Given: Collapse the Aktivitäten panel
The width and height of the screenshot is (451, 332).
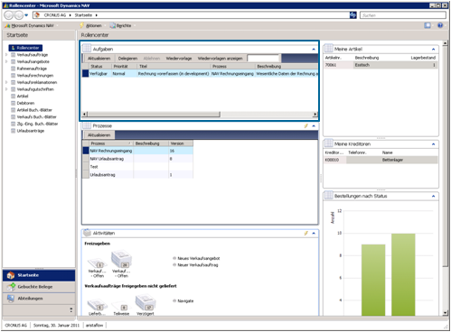Looking at the screenshot, I should coord(314,233).
